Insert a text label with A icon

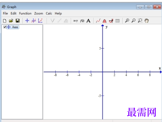88,21
